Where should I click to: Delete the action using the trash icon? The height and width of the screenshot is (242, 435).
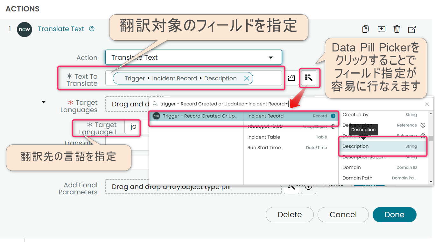(x=396, y=29)
